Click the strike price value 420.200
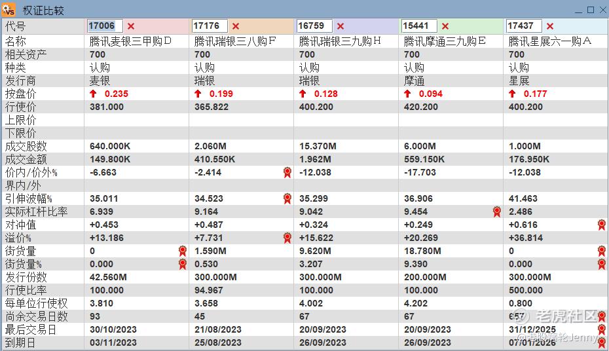The image size is (609, 351). (420, 107)
